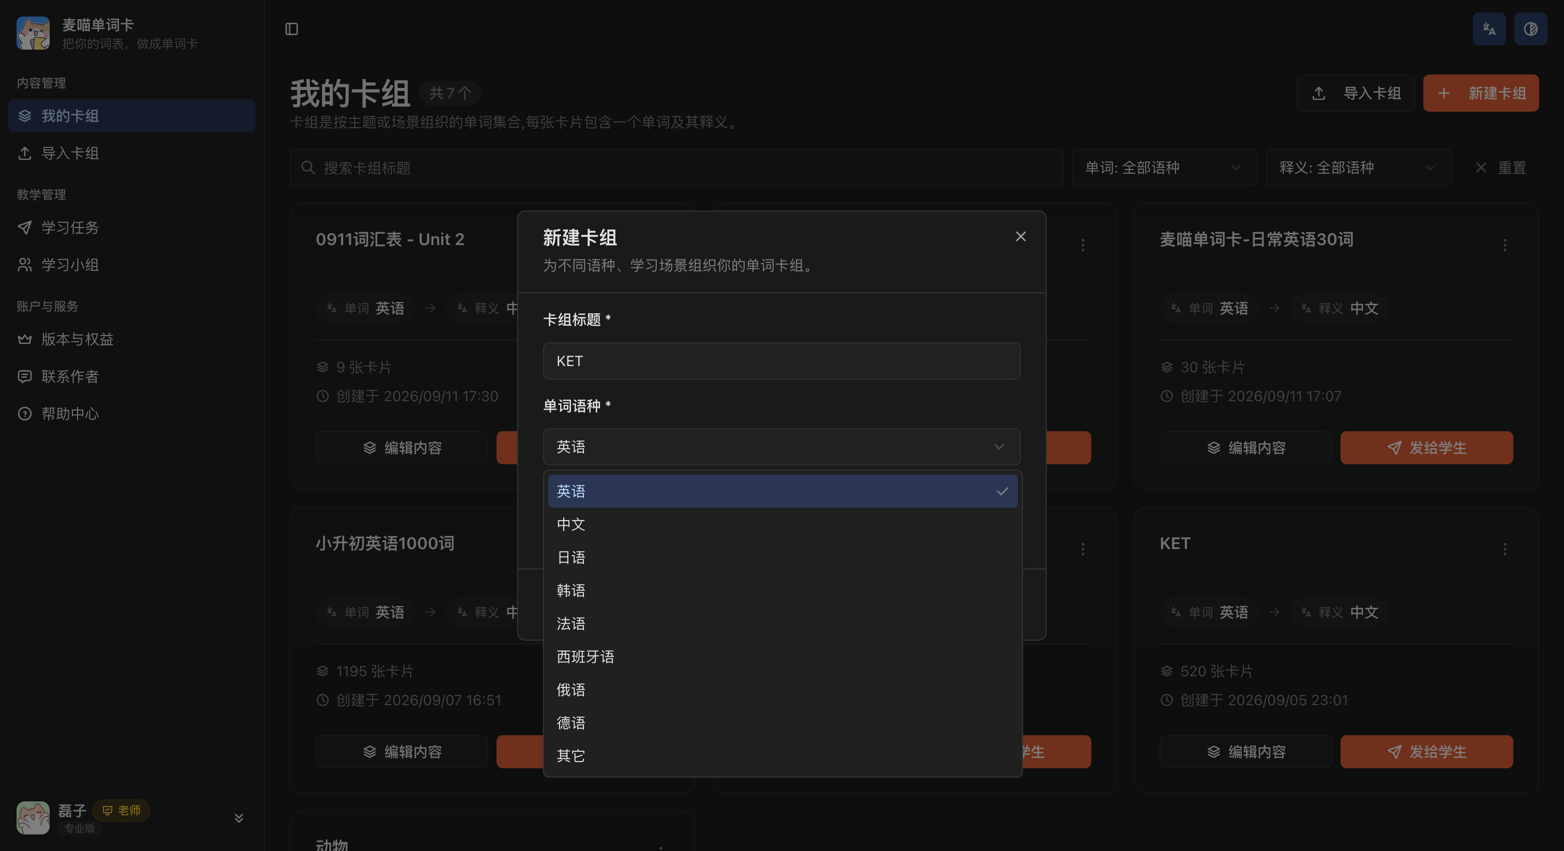Screen dimensions: 1564x851
Task: Click 编辑内容 on the 0911词汇表 card
Action: click(402, 448)
